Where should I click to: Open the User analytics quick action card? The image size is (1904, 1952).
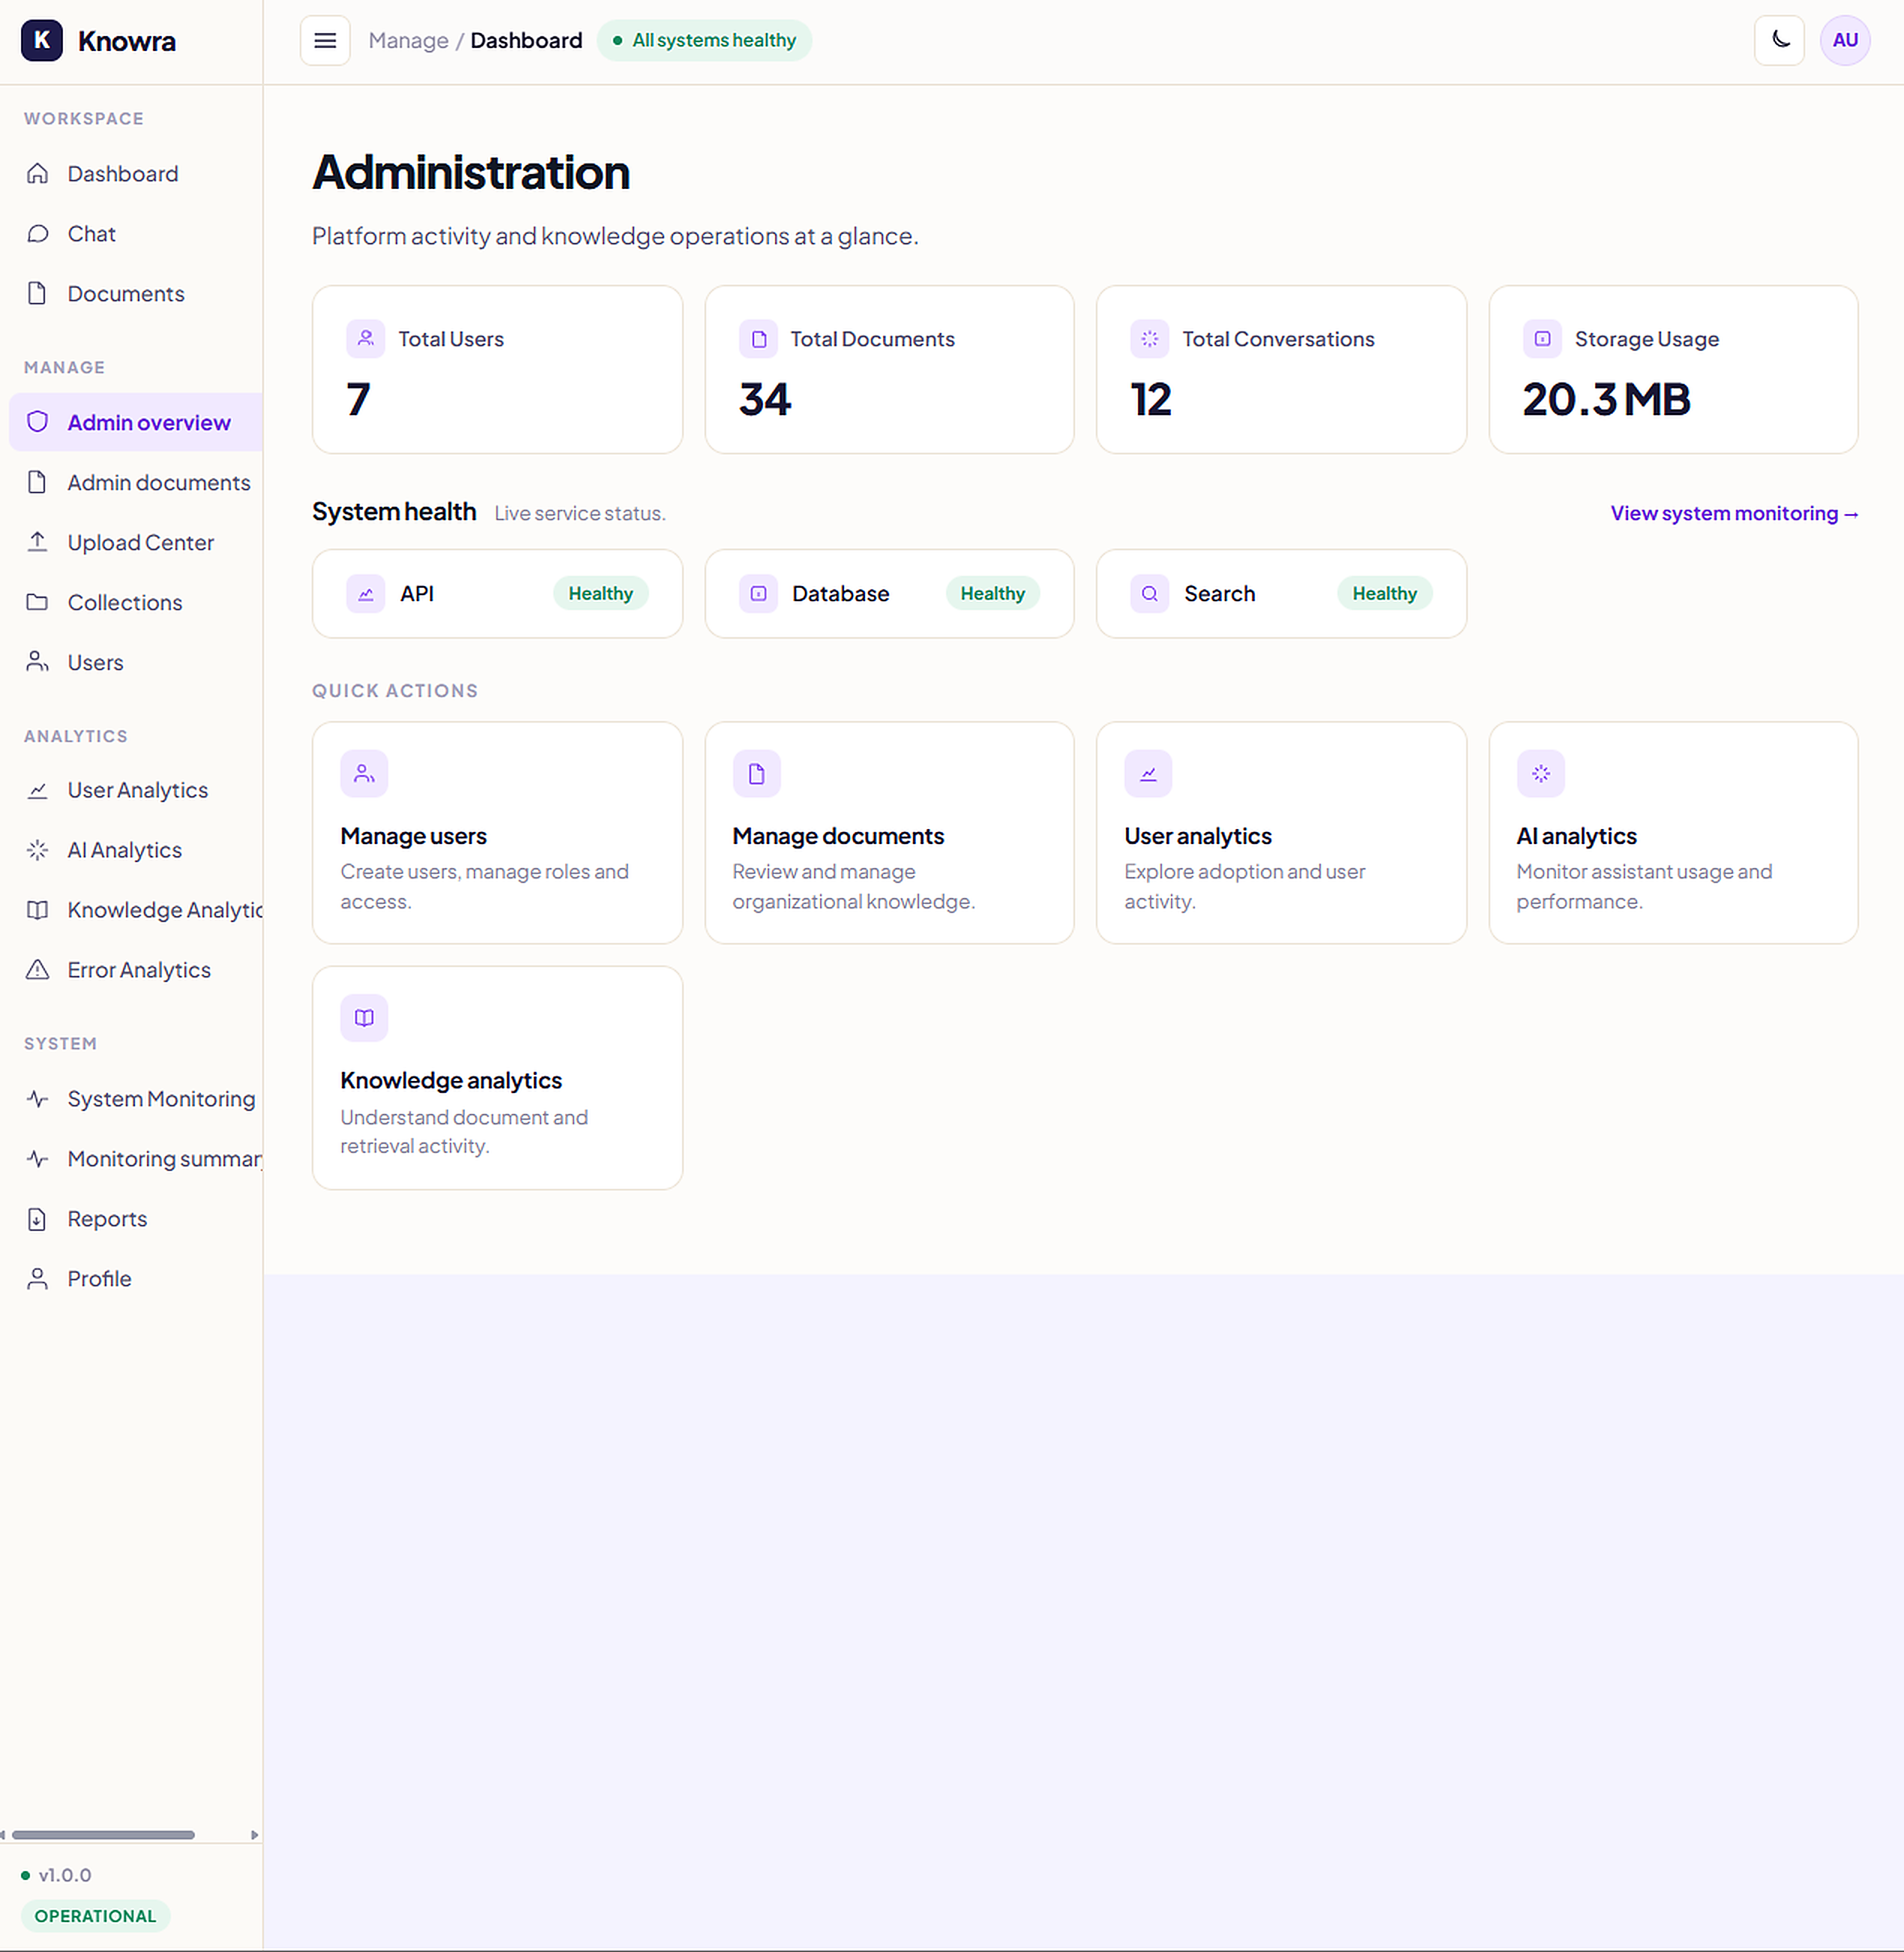click(x=1281, y=833)
